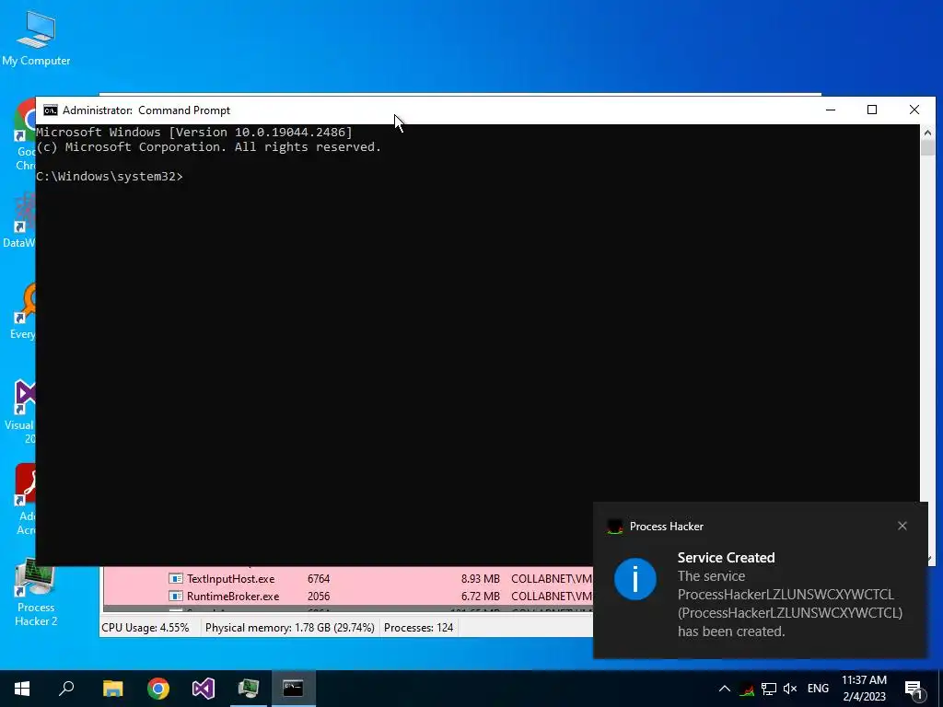Click the blue info icon in notification

click(635, 579)
